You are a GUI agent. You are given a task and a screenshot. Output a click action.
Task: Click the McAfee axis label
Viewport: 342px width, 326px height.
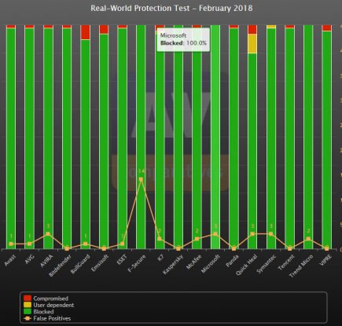point(193,262)
